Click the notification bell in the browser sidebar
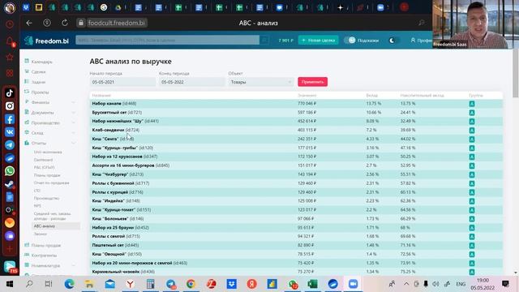519x292 pixels. pyautogui.click(x=10, y=41)
